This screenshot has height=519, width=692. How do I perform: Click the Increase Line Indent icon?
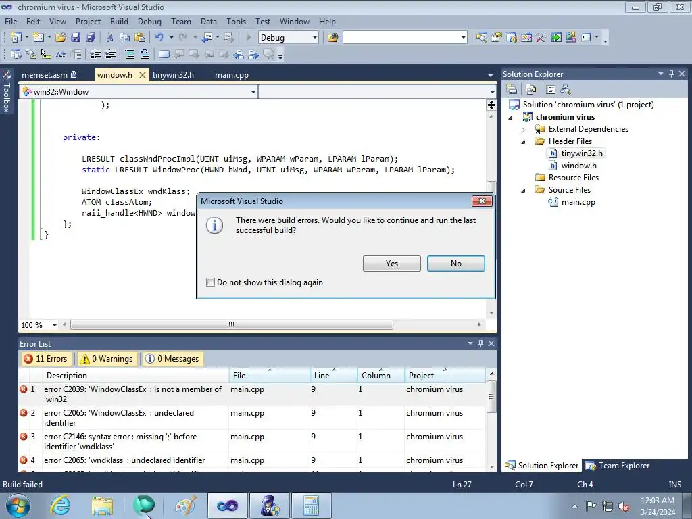click(110, 54)
